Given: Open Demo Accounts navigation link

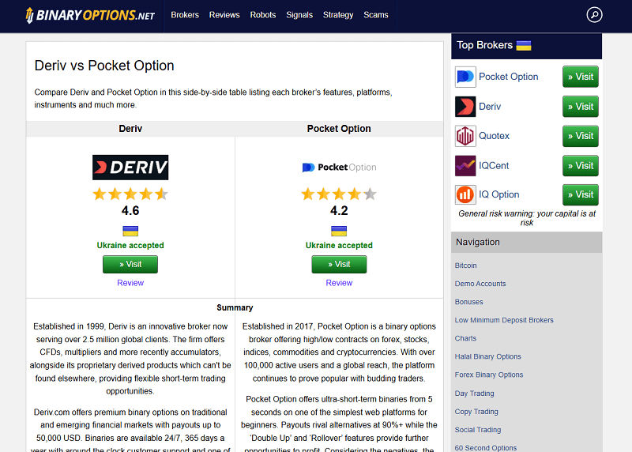Looking at the screenshot, I should pyautogui.click(x=480, y=284).
